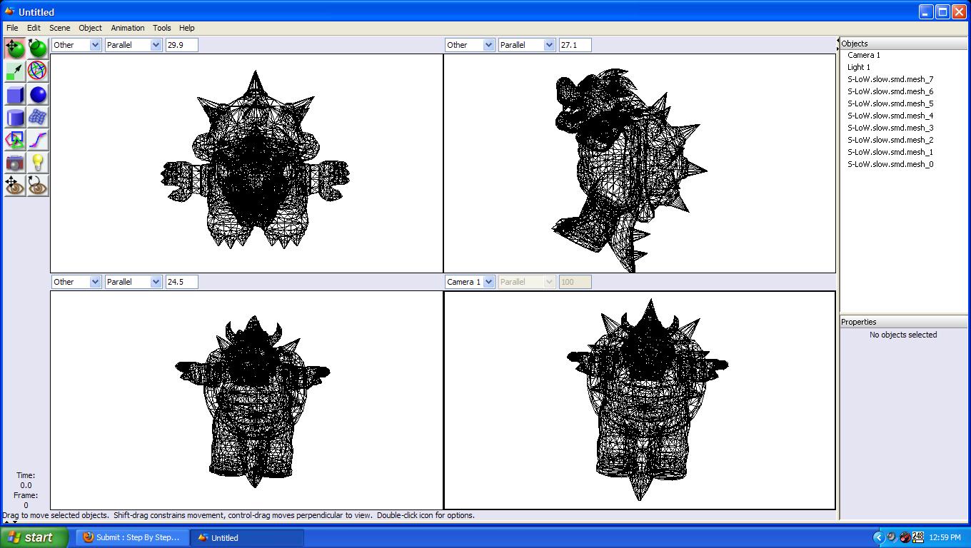The width and height of the screenshot is (971, 548).
Task: Select the Move Object tool
Action: click(x=14, y=48)
